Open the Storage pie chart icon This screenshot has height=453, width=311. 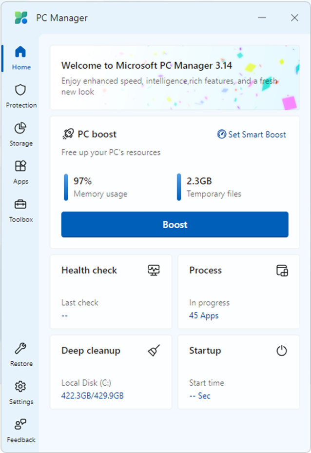[x=20, y=128]
